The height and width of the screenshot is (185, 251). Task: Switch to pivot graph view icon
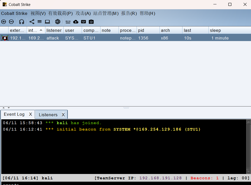(32, 22)
